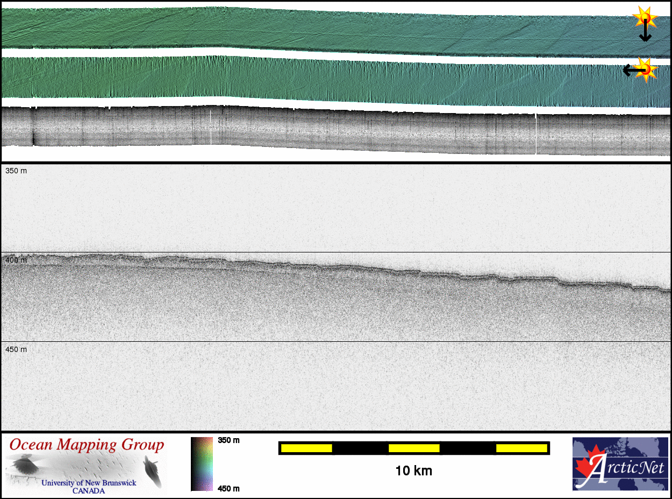The width and height of the screenshot is (672, 499).
Task: Click the sun icon with downward arrow
Action: click(644, 17)
